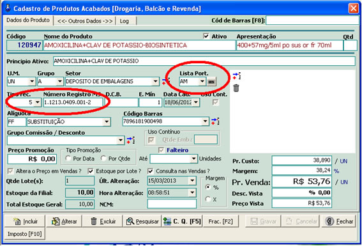Image resolution: width=362 pixels, height=246 pixels.
Task: Open the U.M. dropdown
Action: tap(32, 81)
